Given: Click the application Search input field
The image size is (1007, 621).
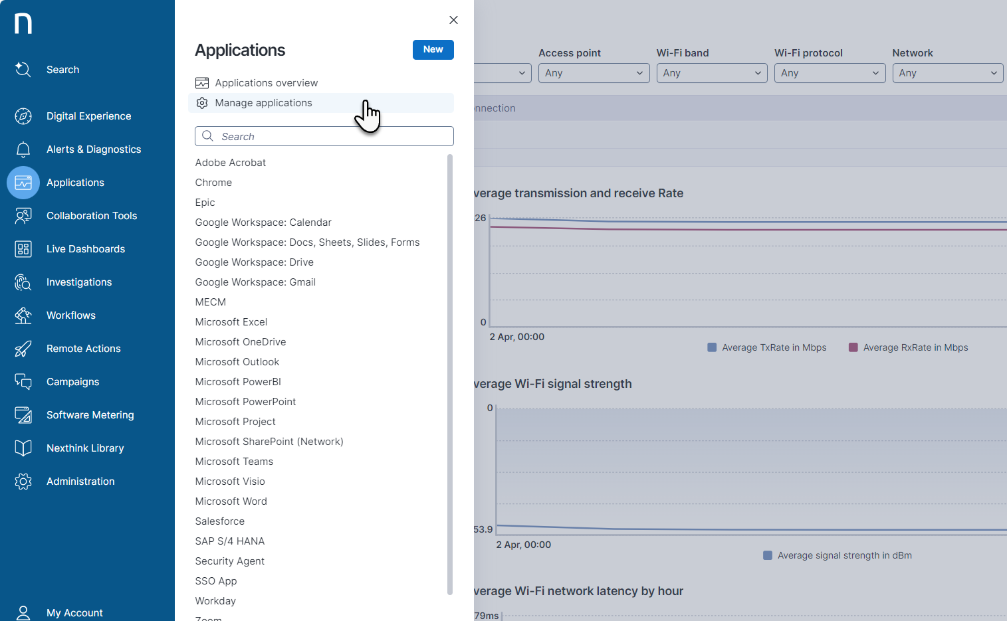Looking at the screenshot, I should pos(324,136).
